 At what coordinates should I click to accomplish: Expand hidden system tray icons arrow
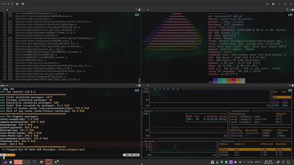244,162
